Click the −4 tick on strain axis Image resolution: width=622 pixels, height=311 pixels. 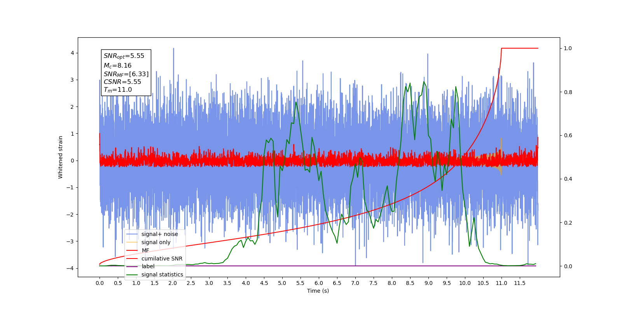[x=70, y=268]
